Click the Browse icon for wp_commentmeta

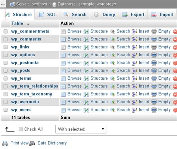63,32
